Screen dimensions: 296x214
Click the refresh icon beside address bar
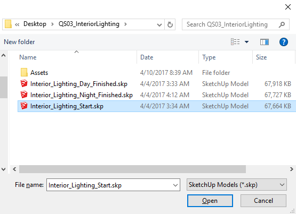click(x=170, y=24)
